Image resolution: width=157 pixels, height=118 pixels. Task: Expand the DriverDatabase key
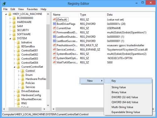(x=14, y=92)
